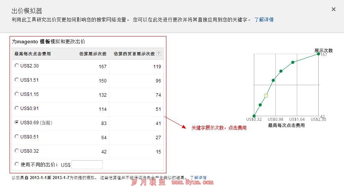344x186 pixels.
Task: Enable the 使用不同的出价 custom bid radio
Action: click(16, 164)
